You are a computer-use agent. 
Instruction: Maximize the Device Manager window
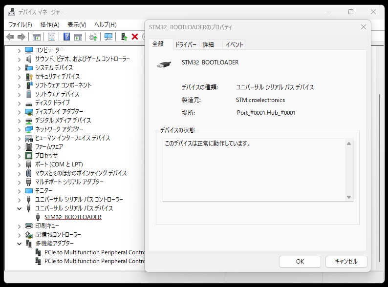(351, 12)
